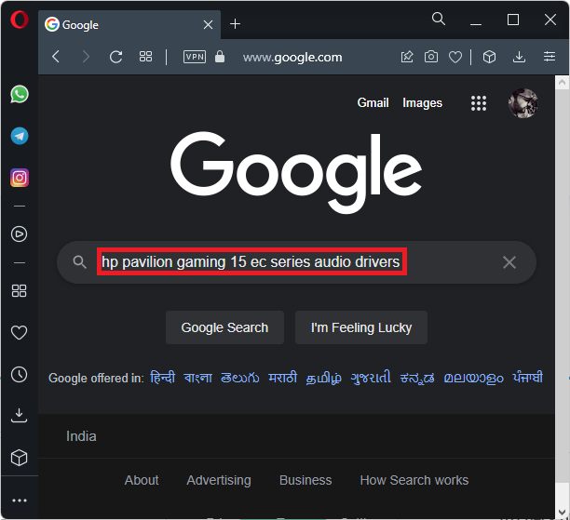The height and width of the screenshot is (520, 570).
Task: Click the I'm Feeling Lucky button
Action: point(361,327)
